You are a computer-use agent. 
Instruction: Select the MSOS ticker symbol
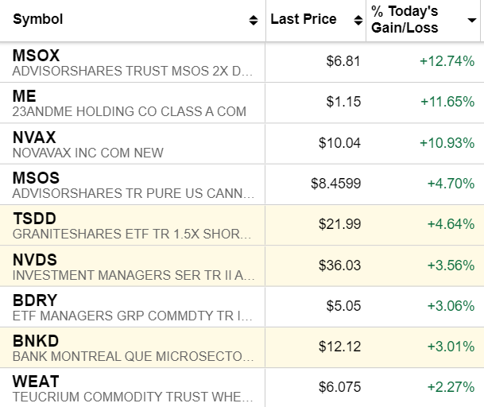coord(36,177)
